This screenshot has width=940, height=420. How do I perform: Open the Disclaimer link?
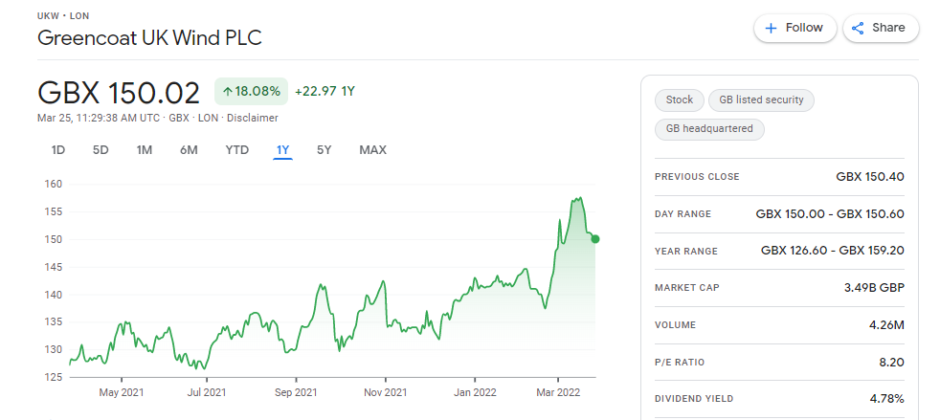253,118
